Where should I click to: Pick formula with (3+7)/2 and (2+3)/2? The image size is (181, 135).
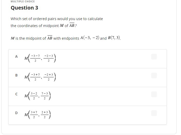[x=37, y=115]
